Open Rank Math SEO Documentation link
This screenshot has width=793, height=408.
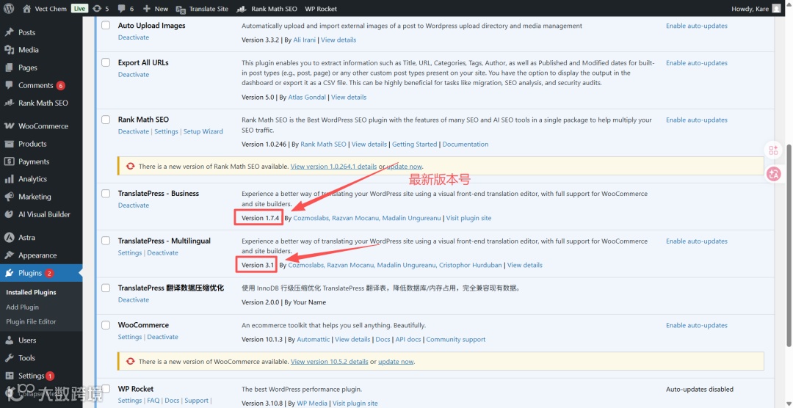466,144
